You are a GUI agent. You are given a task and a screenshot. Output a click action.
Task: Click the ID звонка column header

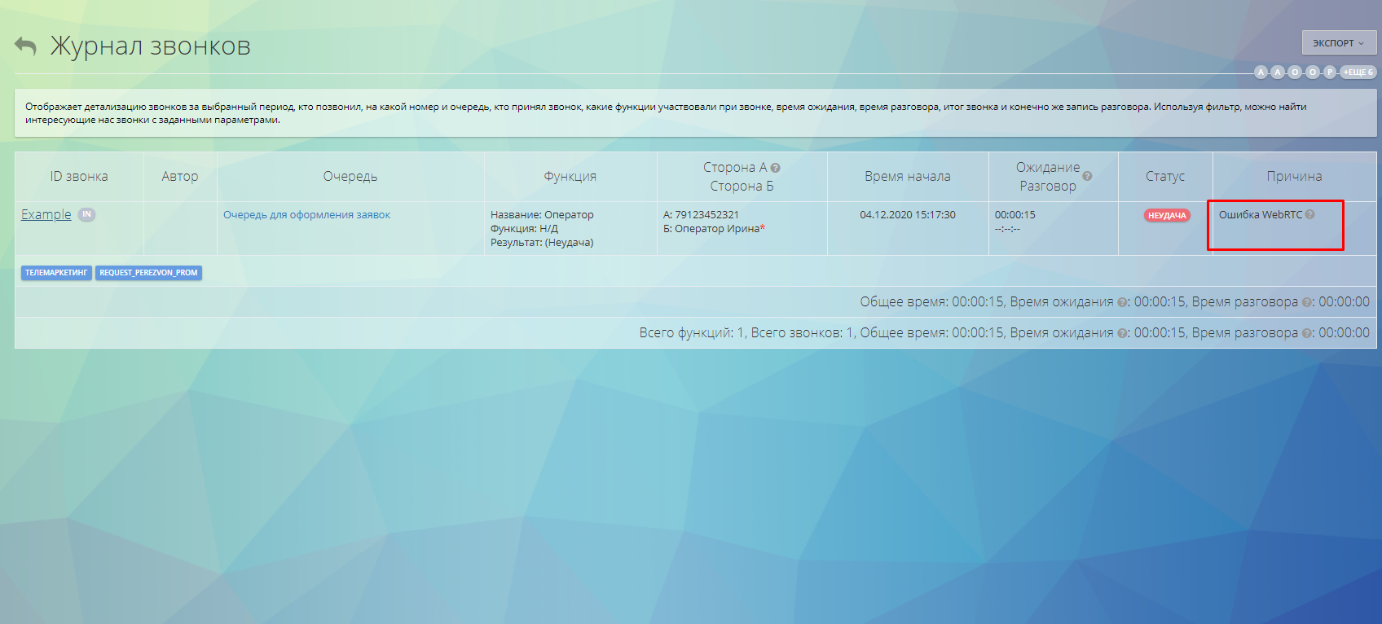78,177
